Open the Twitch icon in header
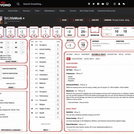134x134 pixels. 107,4
